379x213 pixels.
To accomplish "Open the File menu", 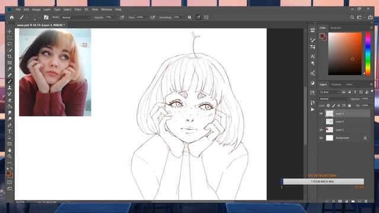I will click(18, 9).
